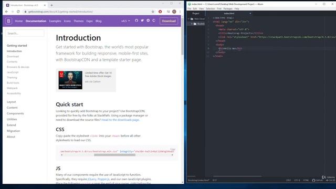Click the CRLF line ending in Atom status bar
The width and height of the screenshot is (336, 189).
pyautogui.click(x=288, y=180)
